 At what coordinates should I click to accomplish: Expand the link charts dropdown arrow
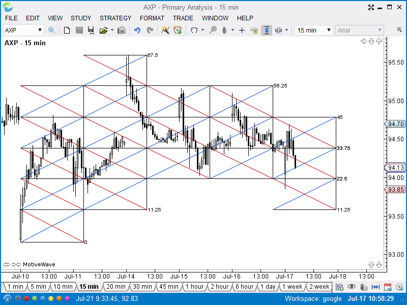[x=286, y=30]
